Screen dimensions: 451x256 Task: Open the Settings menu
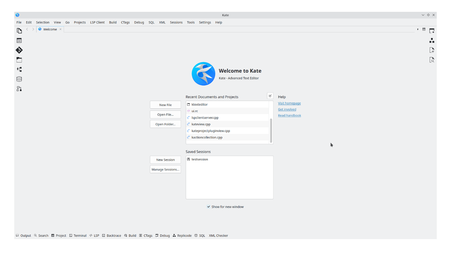205,22
